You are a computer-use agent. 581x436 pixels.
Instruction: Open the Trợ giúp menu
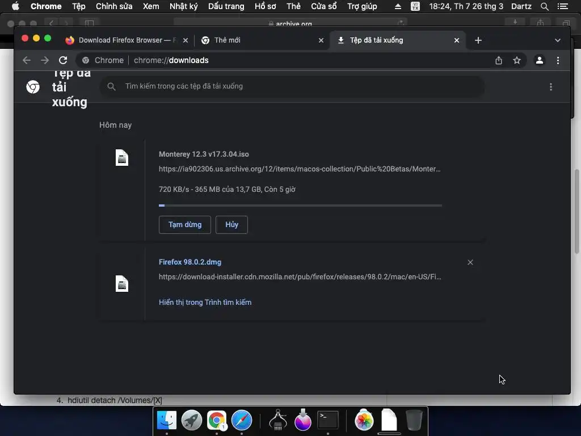(x=362, y=6)
